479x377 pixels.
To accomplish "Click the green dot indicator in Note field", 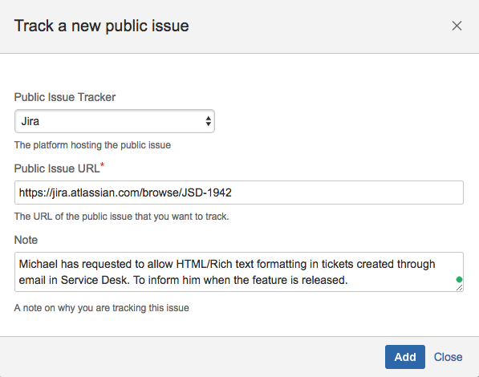I will [x=459, y=279].
